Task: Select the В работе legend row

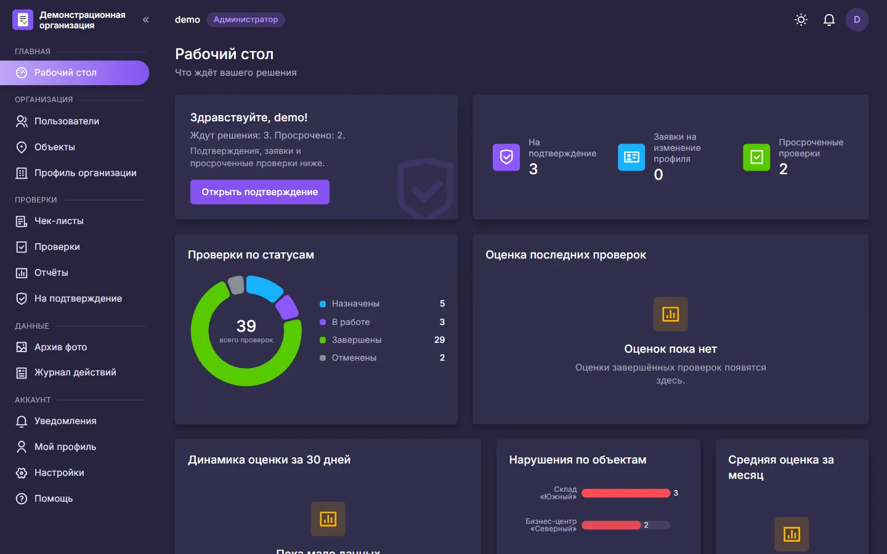Action: [x=382, y=322]
